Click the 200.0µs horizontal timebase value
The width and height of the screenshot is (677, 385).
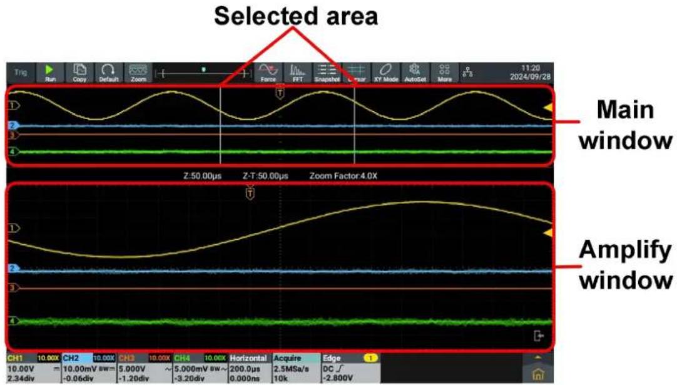point(245,369)
